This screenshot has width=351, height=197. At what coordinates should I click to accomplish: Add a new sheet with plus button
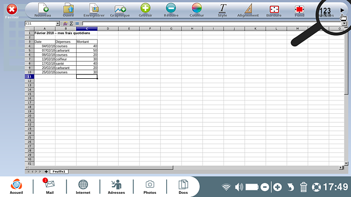tap(46, 172)
